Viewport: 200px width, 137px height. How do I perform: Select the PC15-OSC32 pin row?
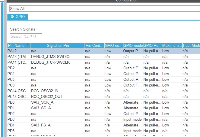pos(103,96)
